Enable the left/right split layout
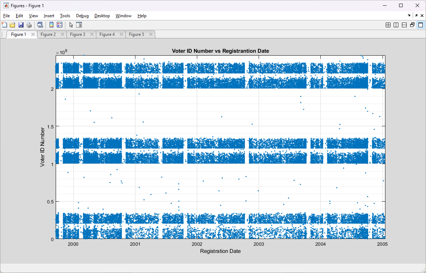426x273 pixels. click(x=396, y=25)
